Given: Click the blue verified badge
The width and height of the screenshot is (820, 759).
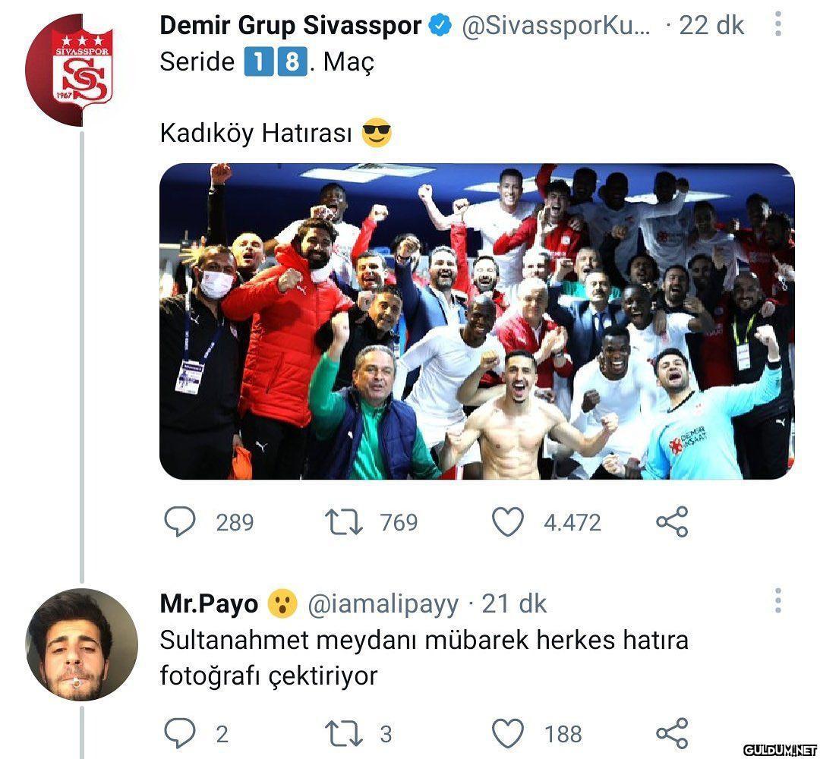Looking at the screenshot, I should coord(440,25).
